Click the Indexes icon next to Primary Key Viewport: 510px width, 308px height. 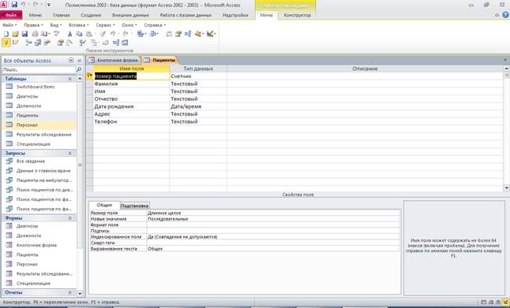click(x=15, y=43)
